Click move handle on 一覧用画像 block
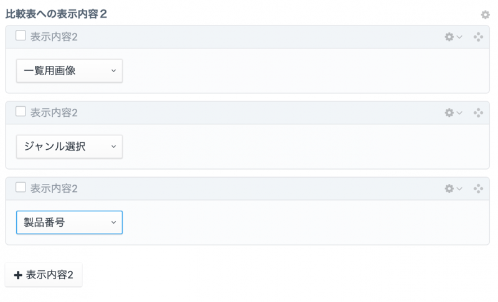Screen dimensions: 498x302 478,37
